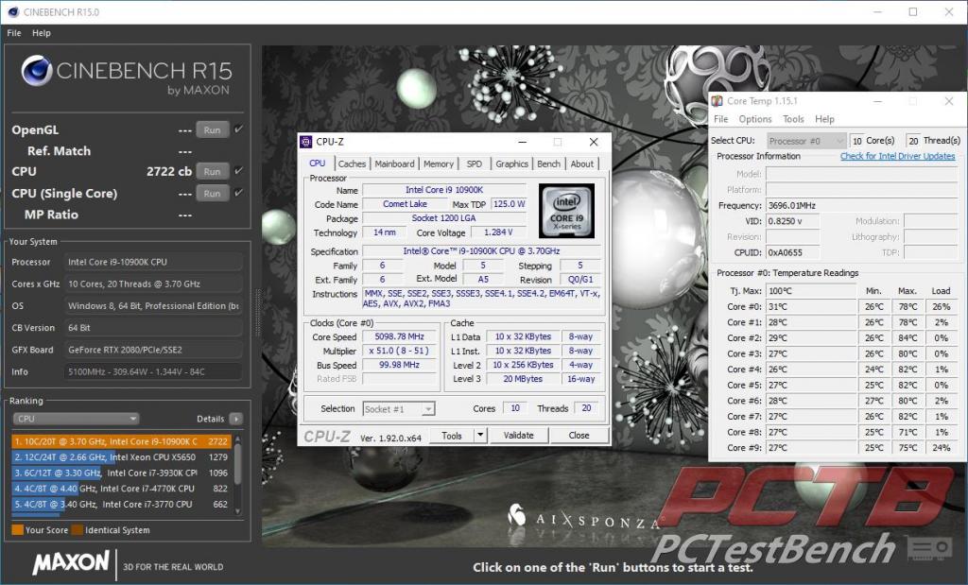
Task: Select the CPU tab in CPU-Z
Action: (x=318, y=163)
